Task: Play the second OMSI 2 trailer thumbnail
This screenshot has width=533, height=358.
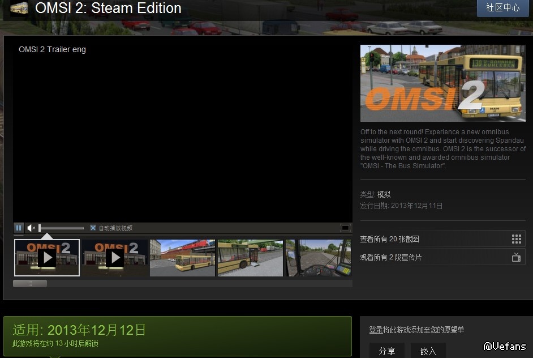Action: point(115,258)
